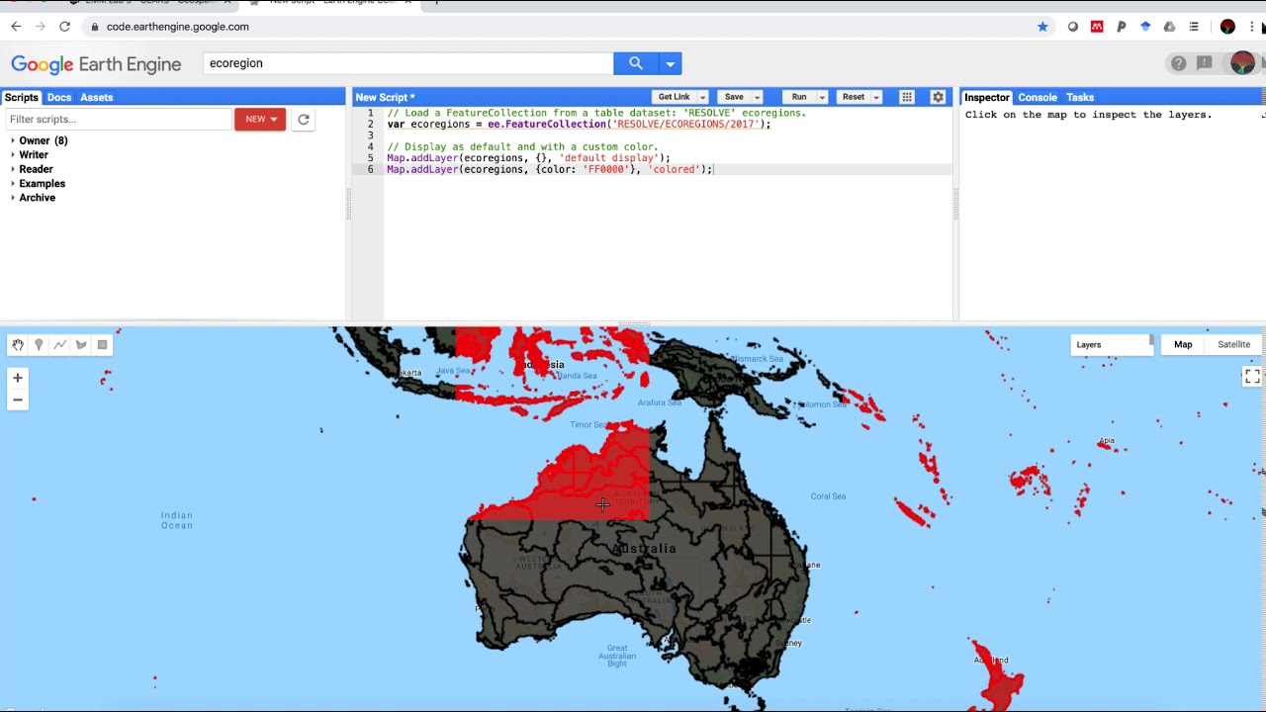Screen dimensions: 1266x712
Task: Click the 'New Script *' title
Action: [385, 97]
